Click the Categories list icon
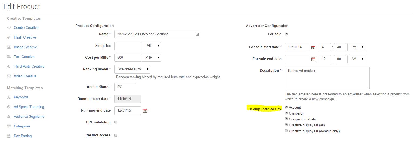This screenshot has height=142, width=414. [9, 126]
